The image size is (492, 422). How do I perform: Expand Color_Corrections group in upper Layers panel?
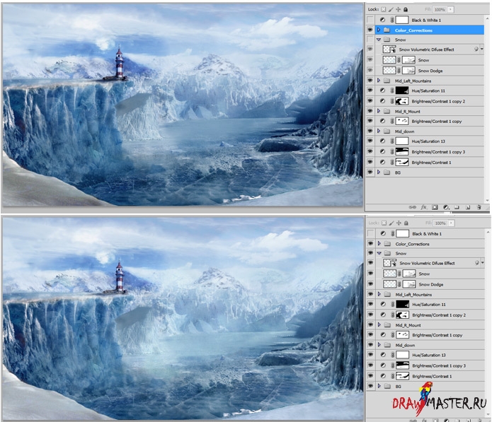(379, 30)
